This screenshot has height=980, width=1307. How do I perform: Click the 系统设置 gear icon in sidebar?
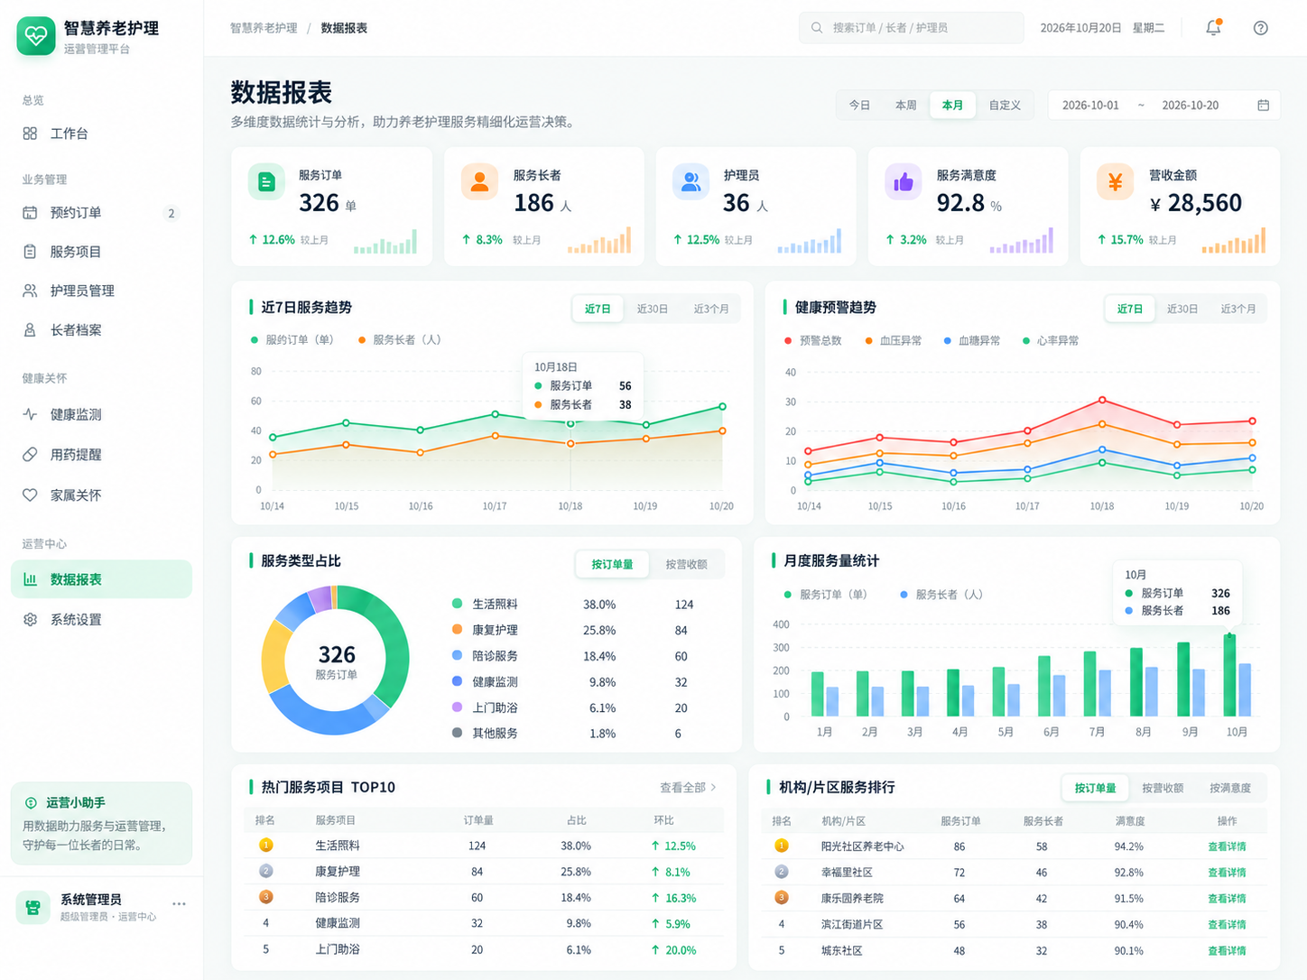30,619
